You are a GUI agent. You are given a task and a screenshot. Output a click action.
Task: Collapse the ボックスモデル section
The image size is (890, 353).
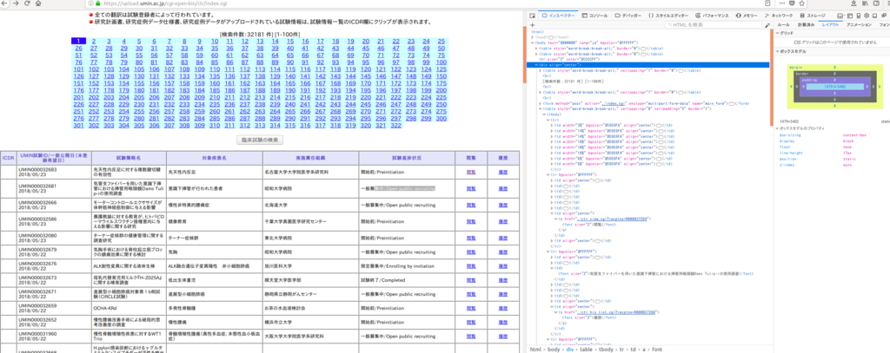pos(777,51)
